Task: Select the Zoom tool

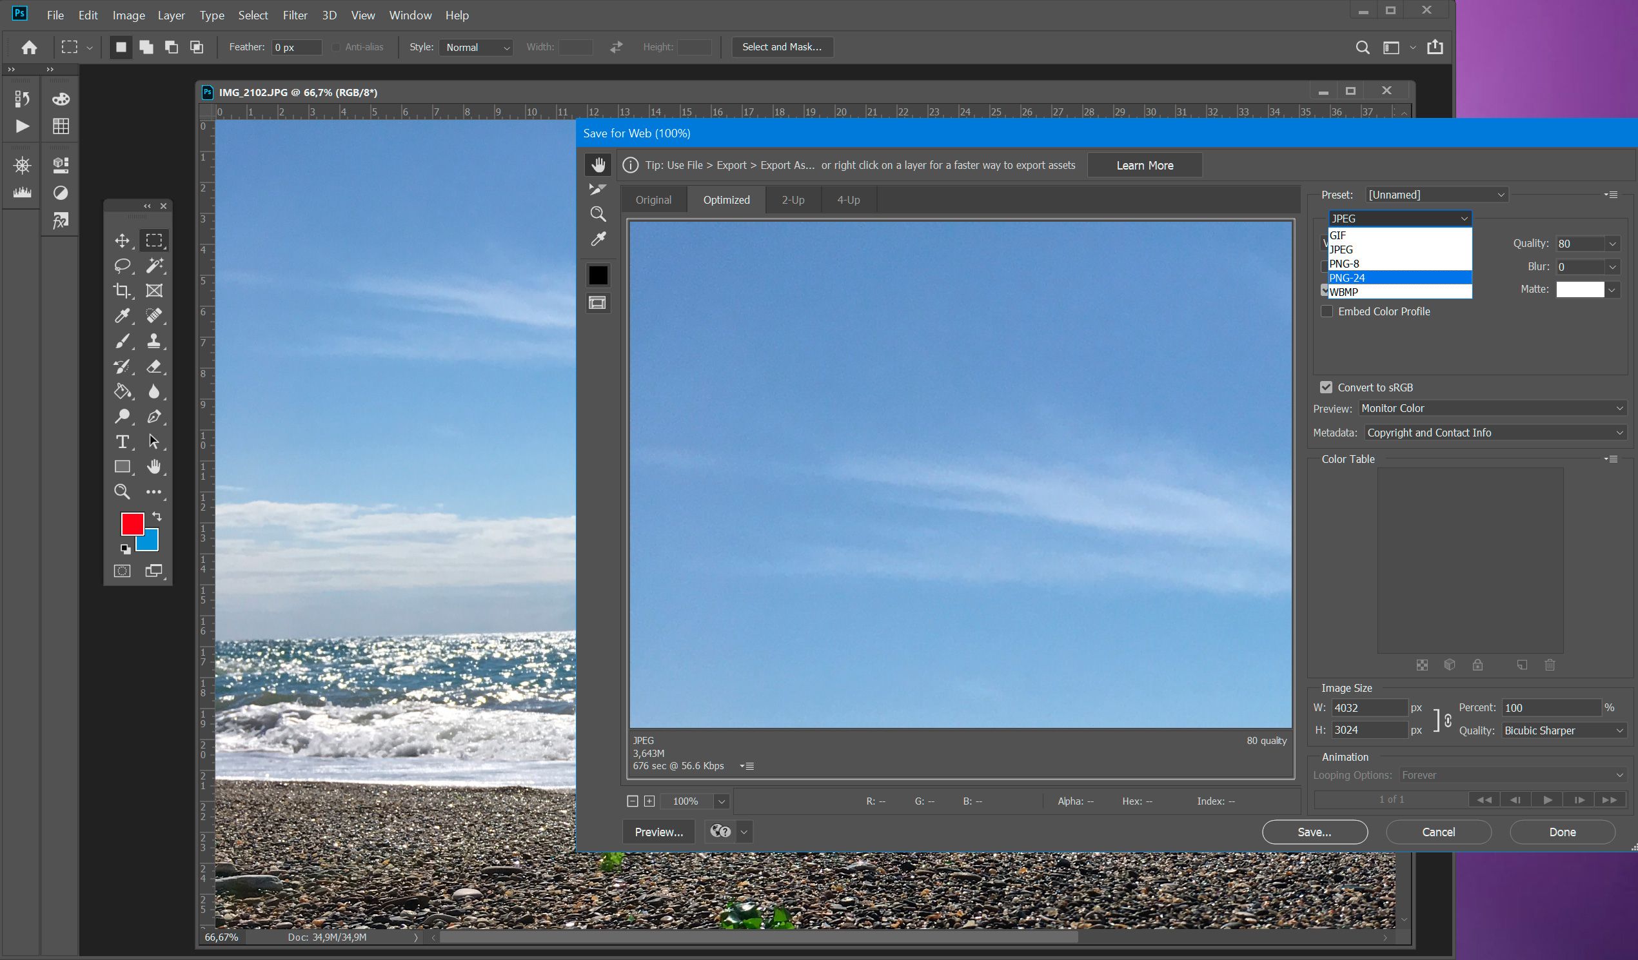Action: 123,491
